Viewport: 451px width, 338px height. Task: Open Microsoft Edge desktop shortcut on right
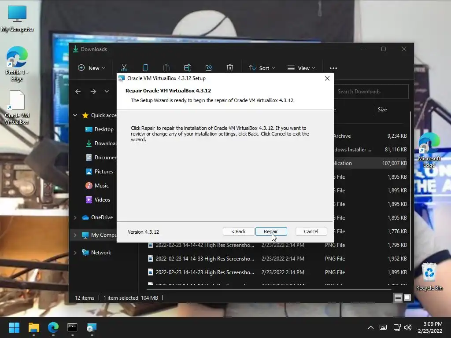pyautogui.click(x=429, y=150)
